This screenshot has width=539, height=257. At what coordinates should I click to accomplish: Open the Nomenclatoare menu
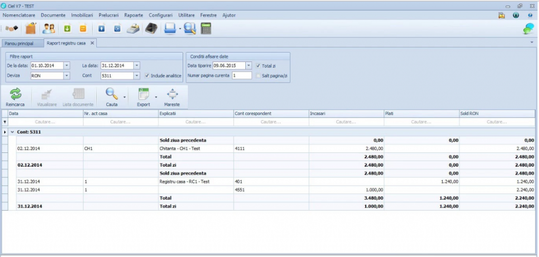[18, 15]
